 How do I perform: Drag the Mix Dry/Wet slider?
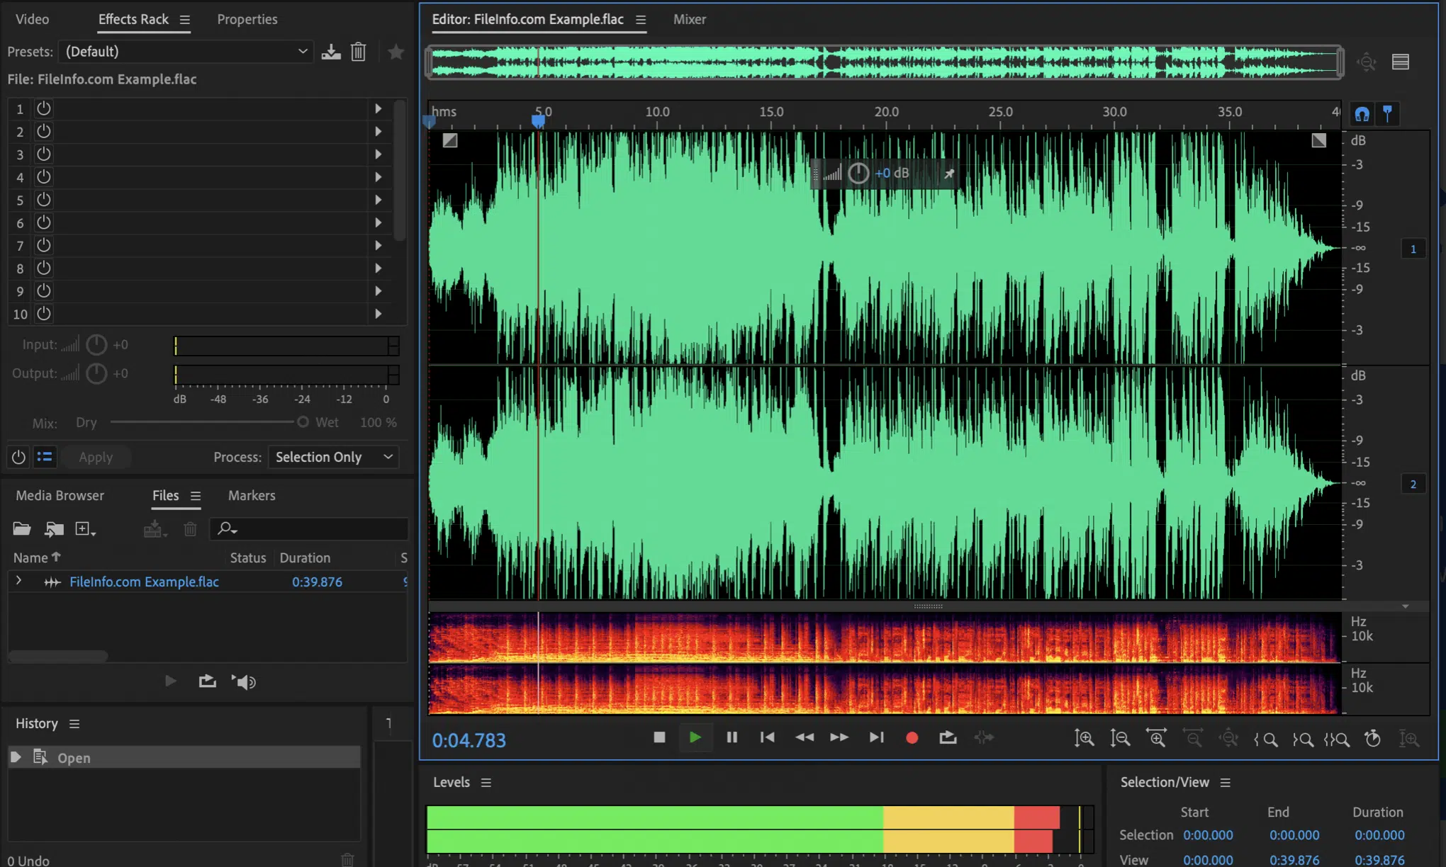(x=303, y=421)
